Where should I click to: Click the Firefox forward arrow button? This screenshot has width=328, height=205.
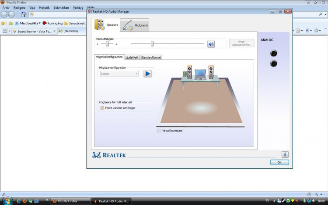click(11, 14)
